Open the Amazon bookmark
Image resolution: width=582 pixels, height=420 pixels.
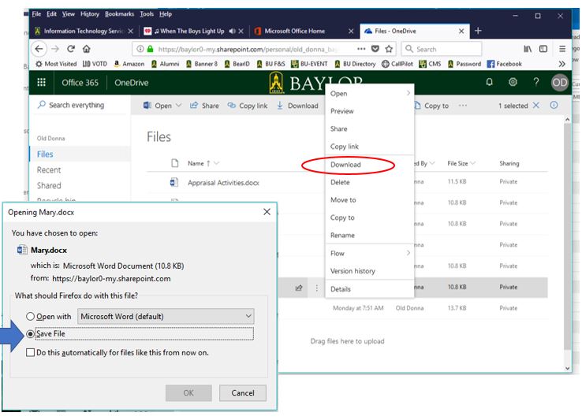(129, 64)
